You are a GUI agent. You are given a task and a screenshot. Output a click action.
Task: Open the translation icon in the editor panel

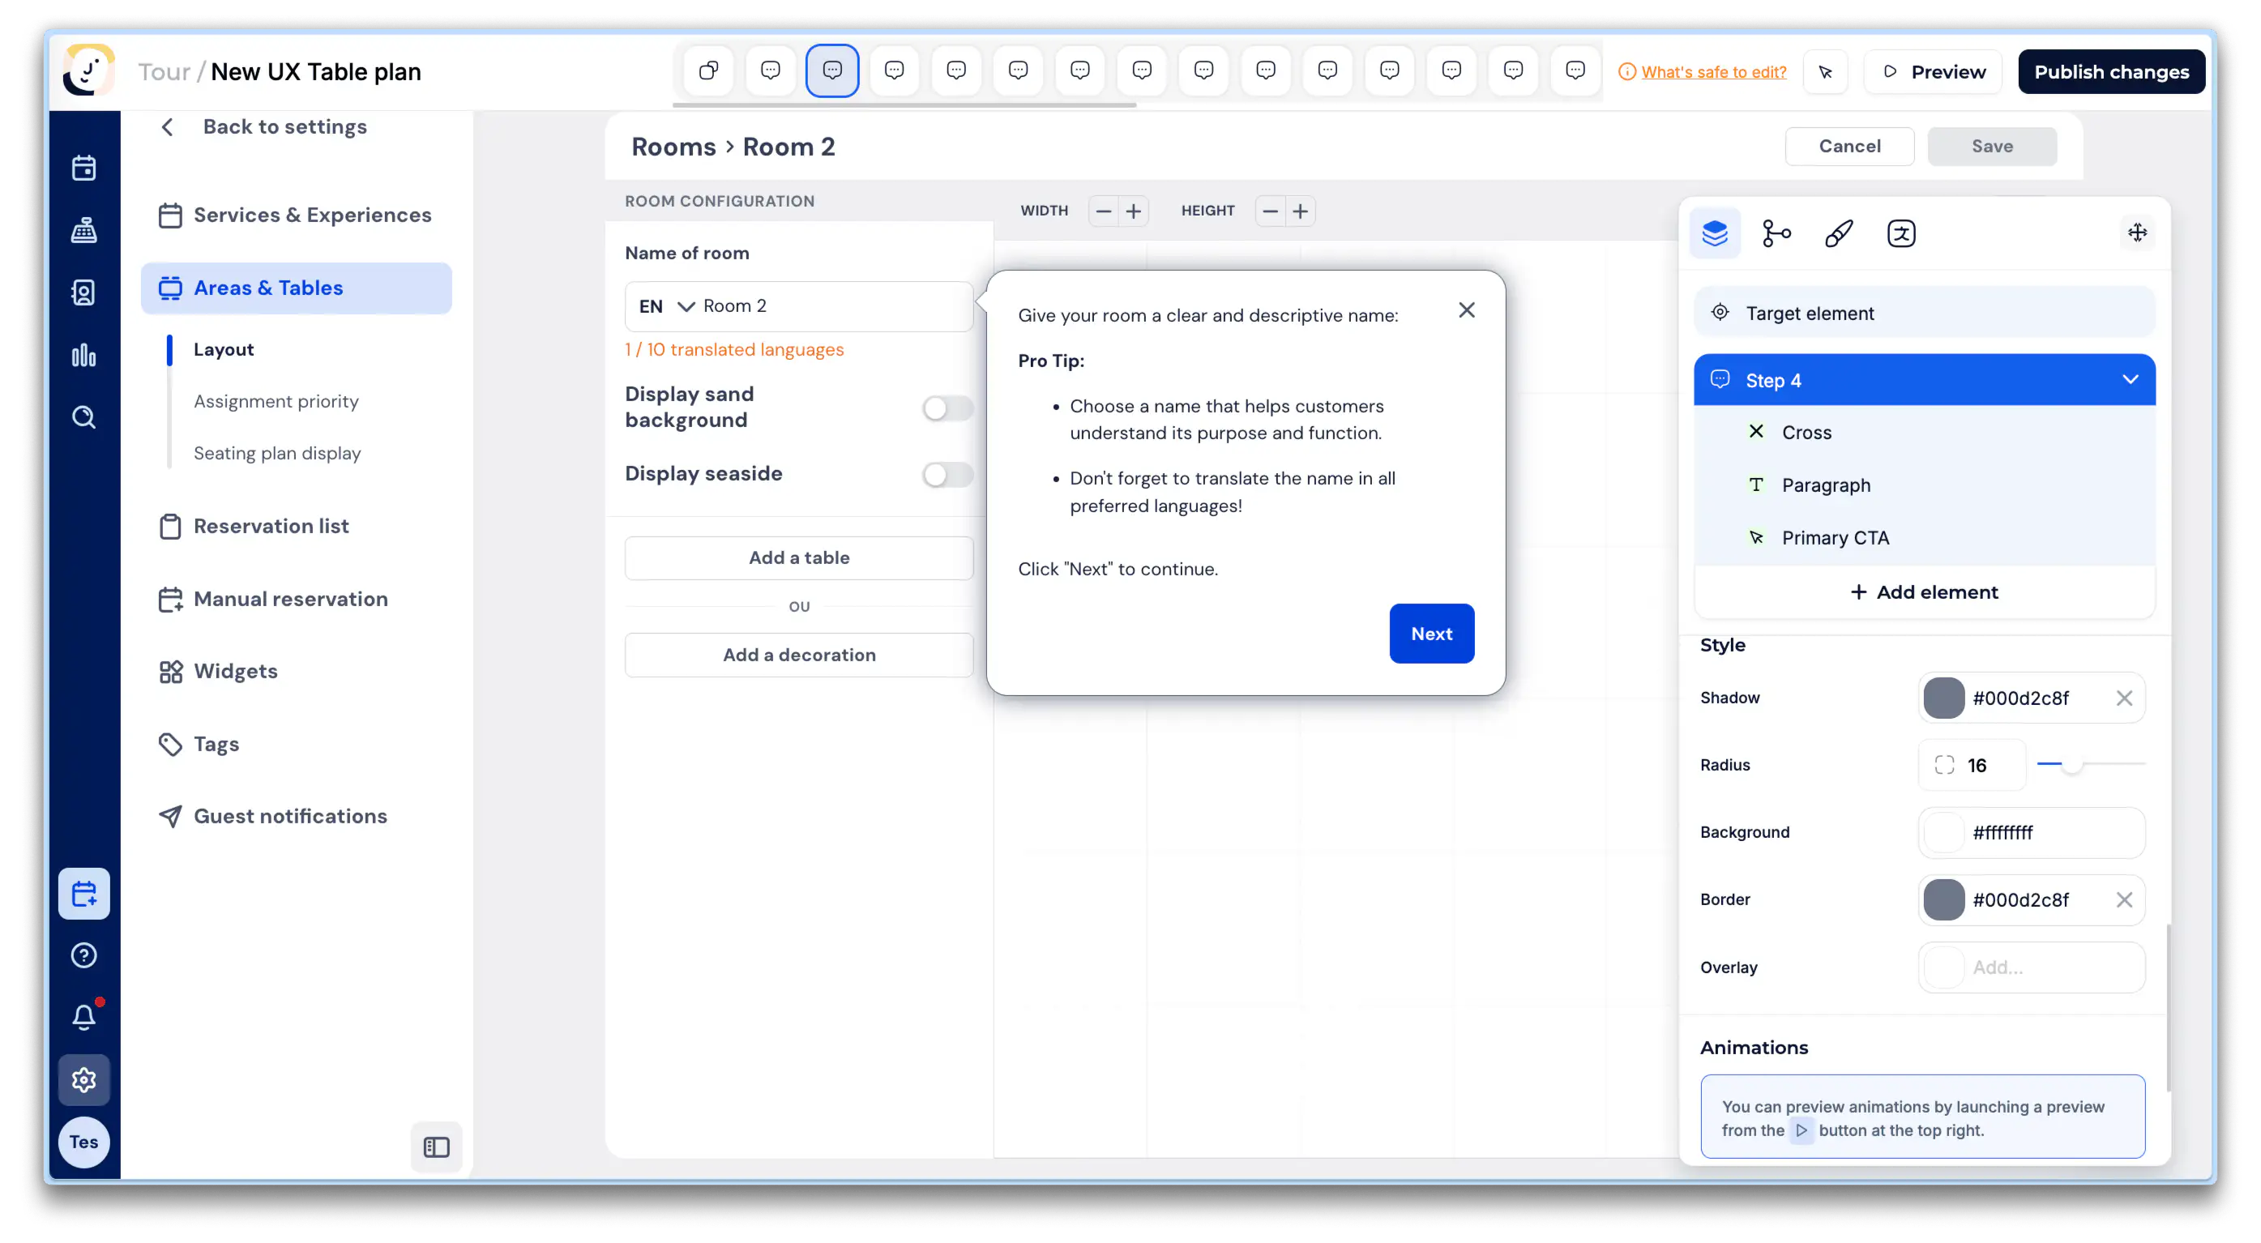pos(1901,233)
